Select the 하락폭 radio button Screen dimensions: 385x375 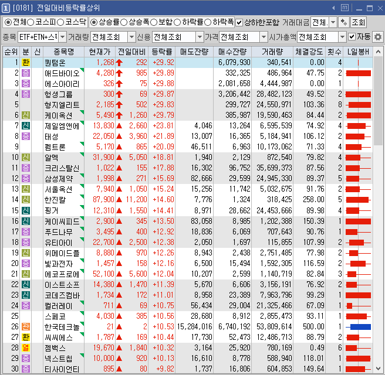pyautogui.click(x=208, y=22)
